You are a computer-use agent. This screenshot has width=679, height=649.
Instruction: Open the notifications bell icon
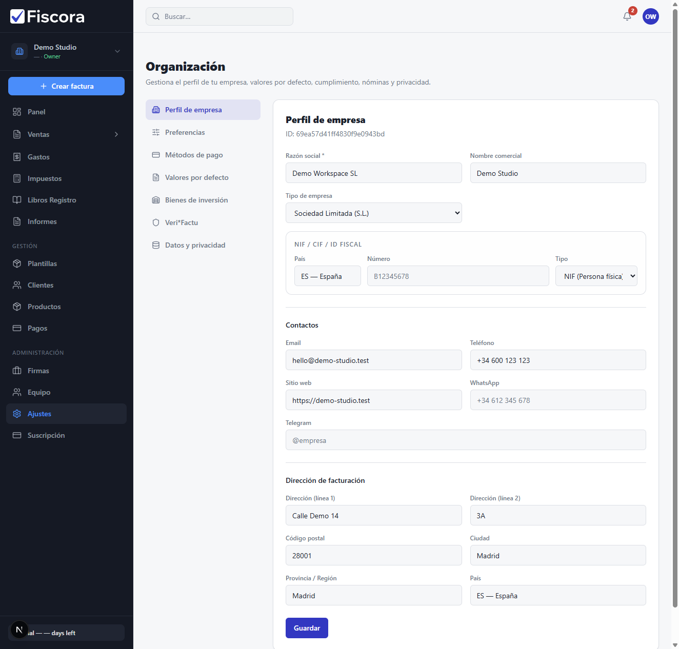(627, 16)
